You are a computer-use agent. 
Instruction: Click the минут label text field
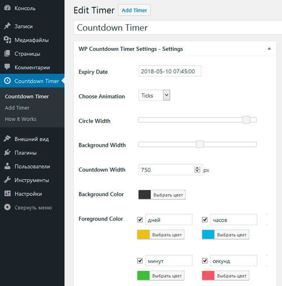[169, 261]
